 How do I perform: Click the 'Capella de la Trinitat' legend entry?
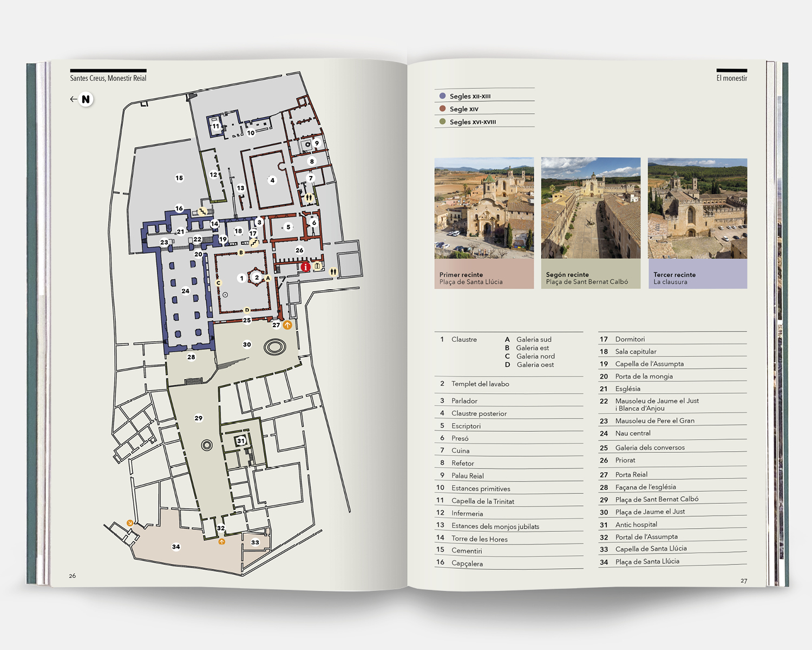coord(483,502)
